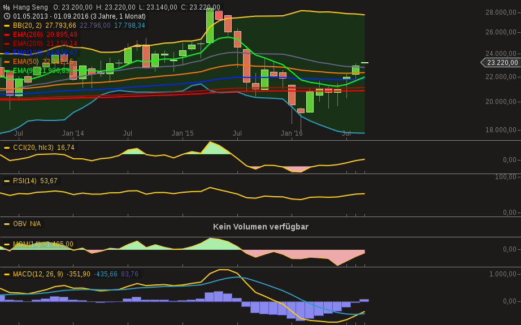Click the opening price O: 23.200,00 in header

(73, 7)
